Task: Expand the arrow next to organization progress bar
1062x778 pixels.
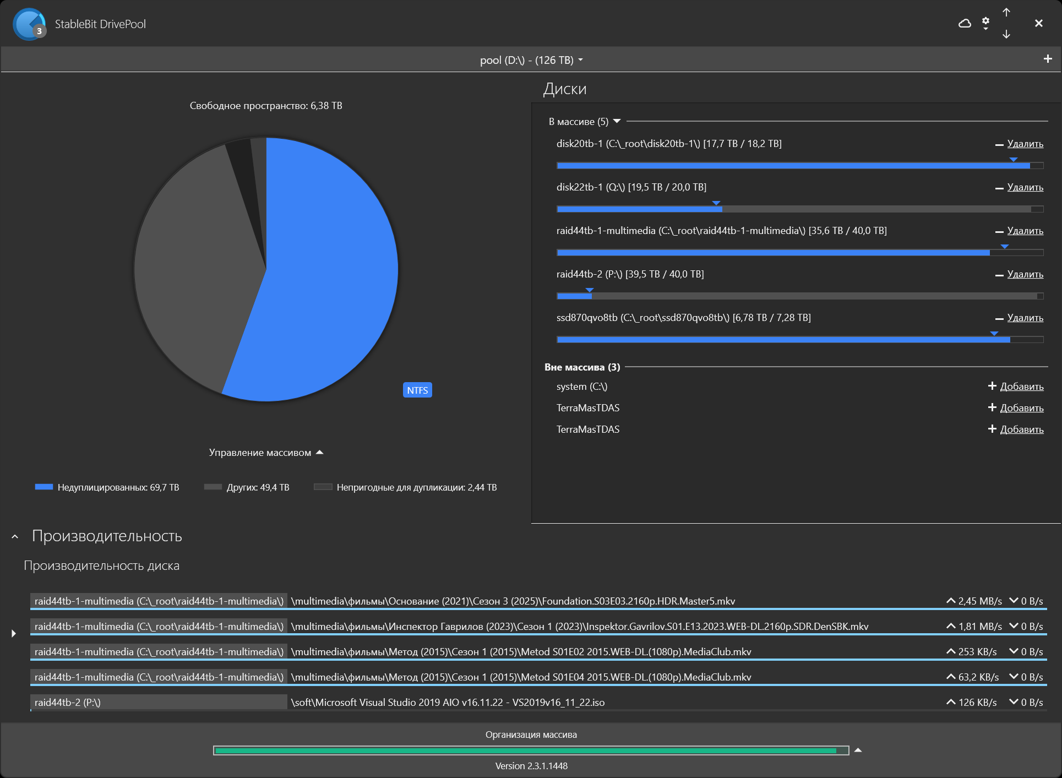Action: (858, 750)
